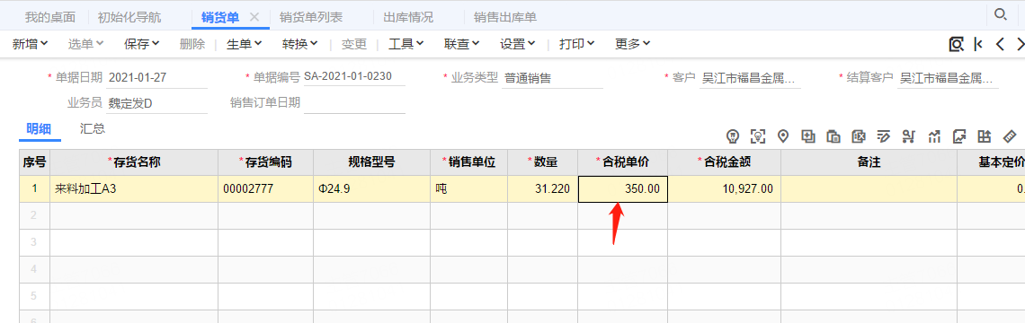Click the 结算客户 field
The width and height of the screenshot is (1025, 323).
pyautogui.click(x=949, y=78)
